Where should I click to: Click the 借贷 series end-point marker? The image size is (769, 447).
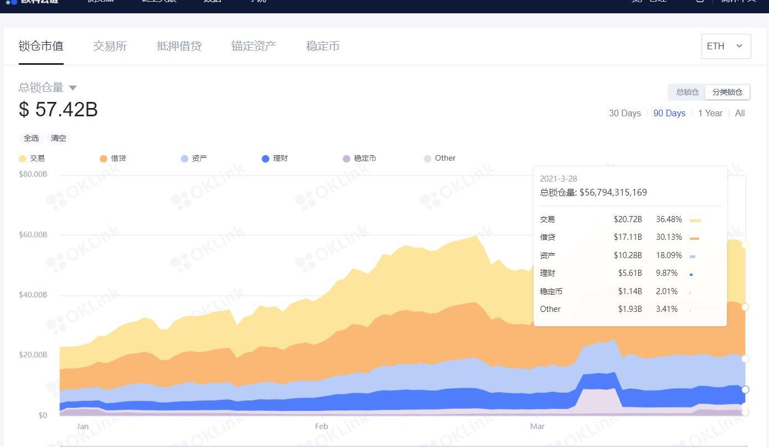point(745,307)
